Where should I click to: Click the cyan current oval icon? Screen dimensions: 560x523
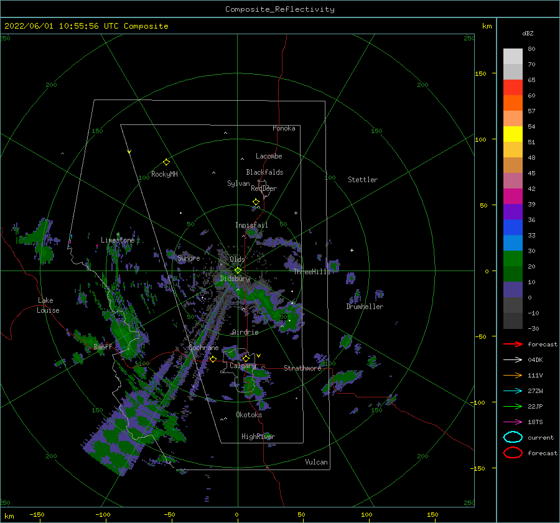click(x=513, y=437)
